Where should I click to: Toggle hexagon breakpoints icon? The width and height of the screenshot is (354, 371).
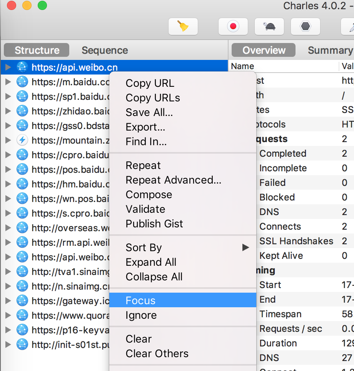point(306,26)
